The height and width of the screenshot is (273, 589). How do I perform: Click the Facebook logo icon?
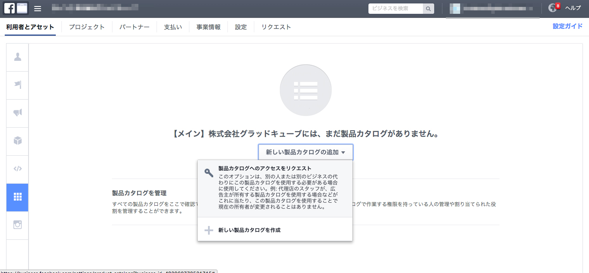click(x=9, y=8)
